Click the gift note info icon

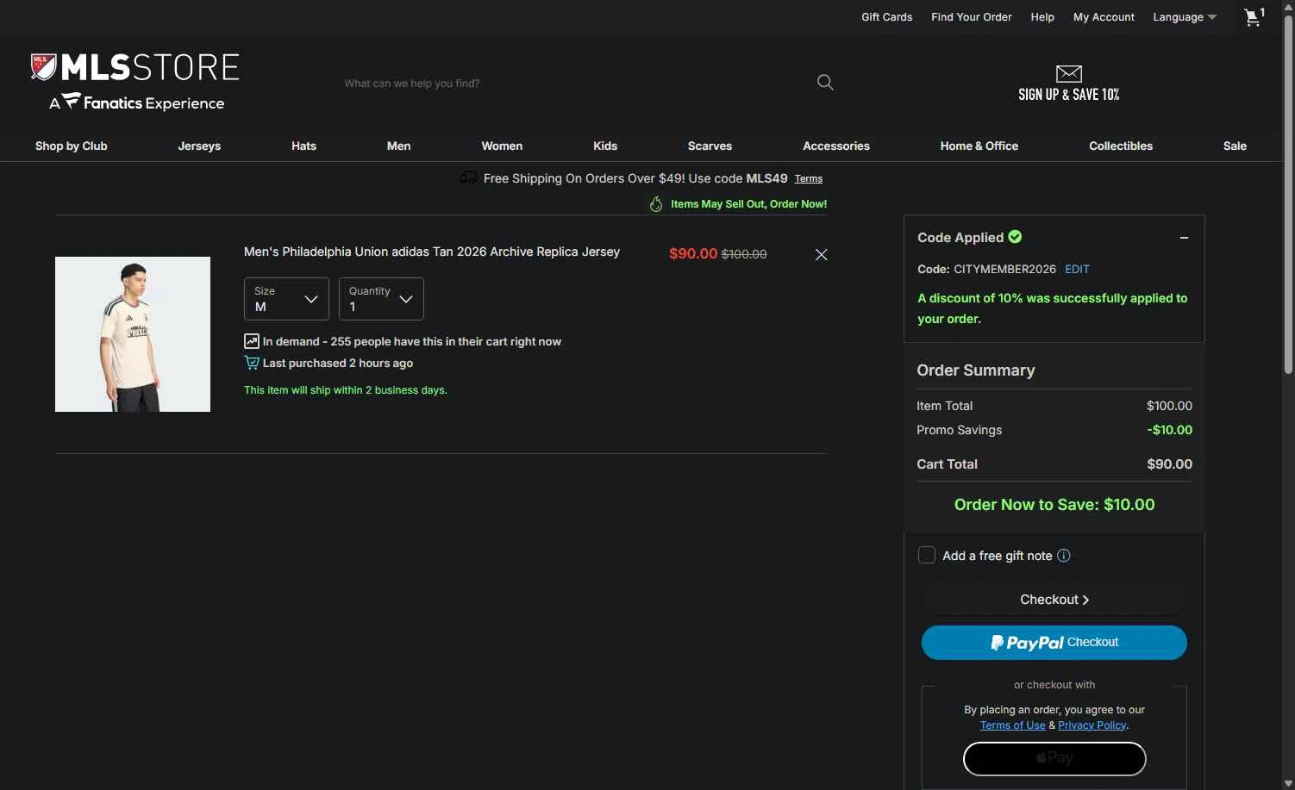pos(1064,556)
